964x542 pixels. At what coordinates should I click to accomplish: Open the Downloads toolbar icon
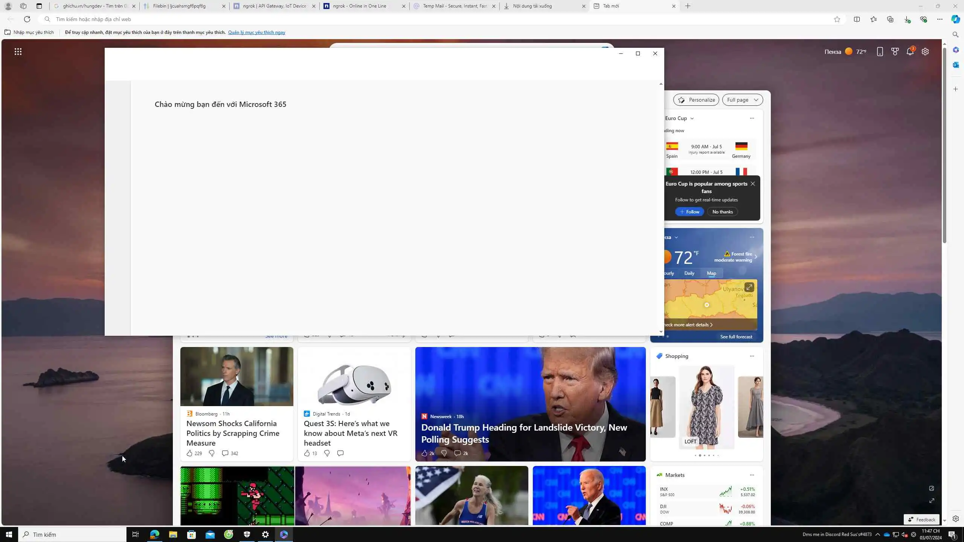pyautogui.click(x=907, y=19)
